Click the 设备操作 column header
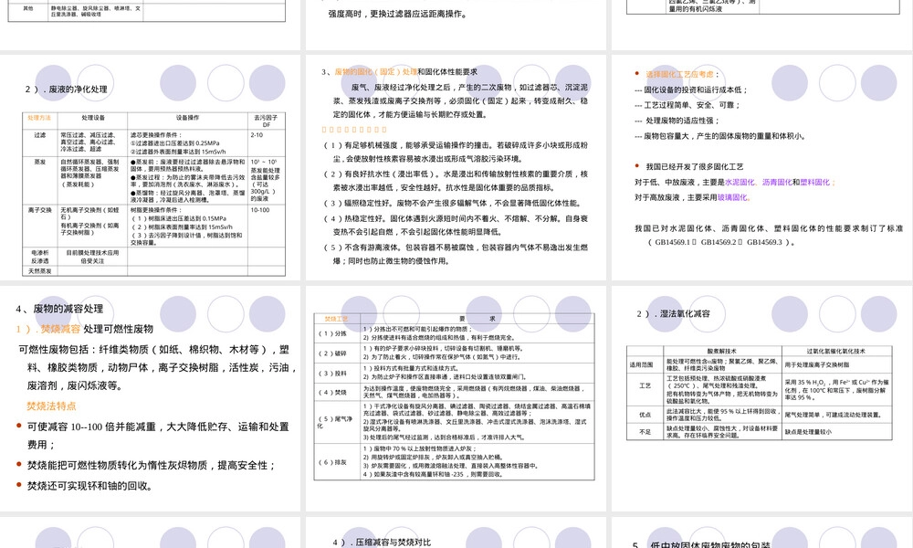 coord(187,118)
